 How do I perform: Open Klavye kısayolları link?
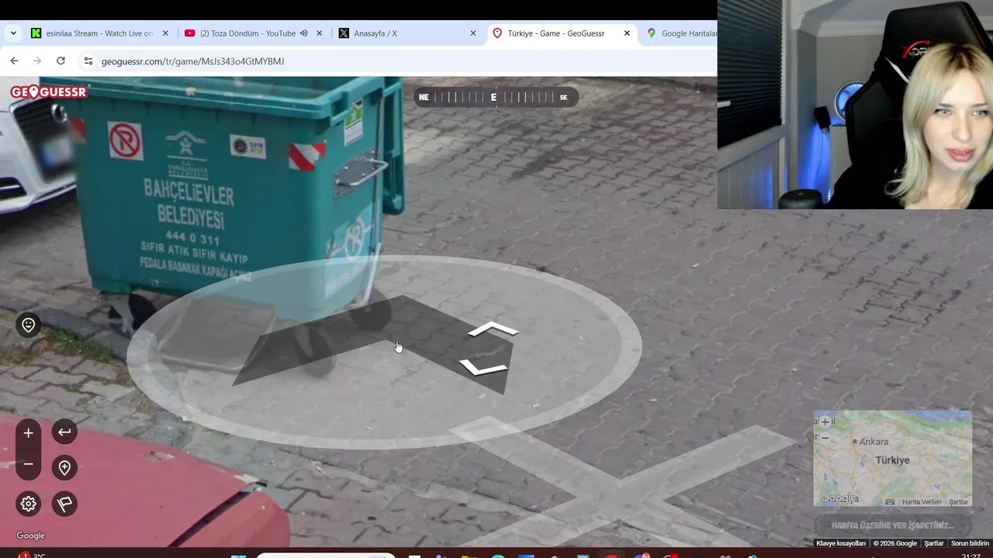(841, 543)
